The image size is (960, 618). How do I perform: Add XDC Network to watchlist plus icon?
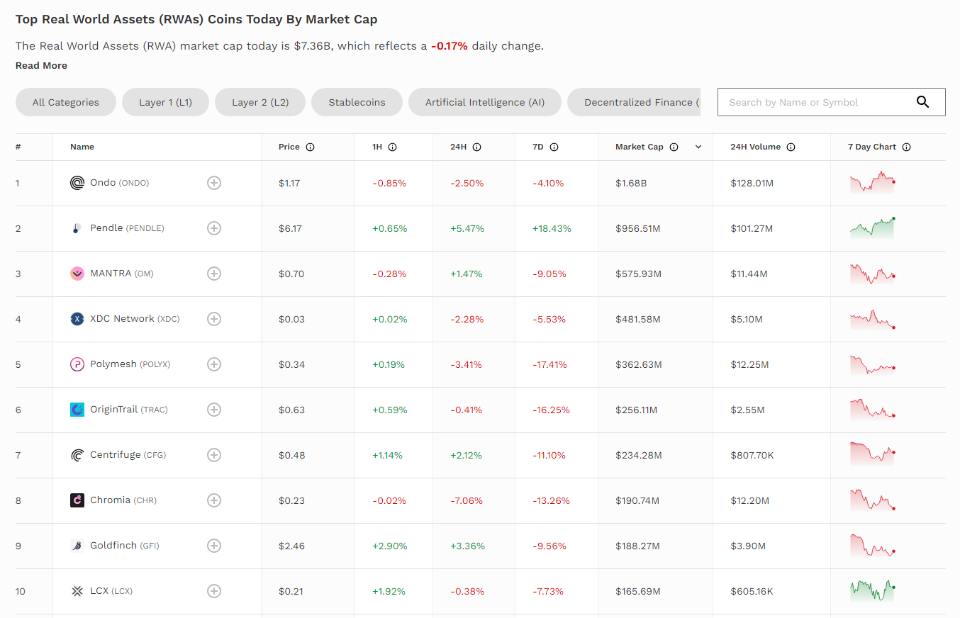pos(214,319)
